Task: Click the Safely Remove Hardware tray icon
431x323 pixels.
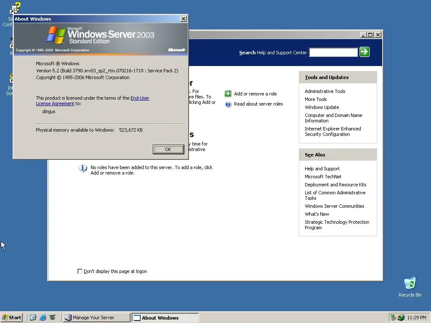Action: pos(394,318)
